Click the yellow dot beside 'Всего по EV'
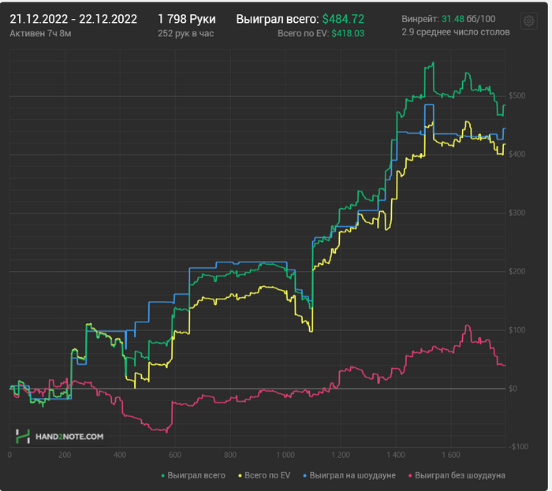This screenshot has height=491, width=552. coord(240,476)
